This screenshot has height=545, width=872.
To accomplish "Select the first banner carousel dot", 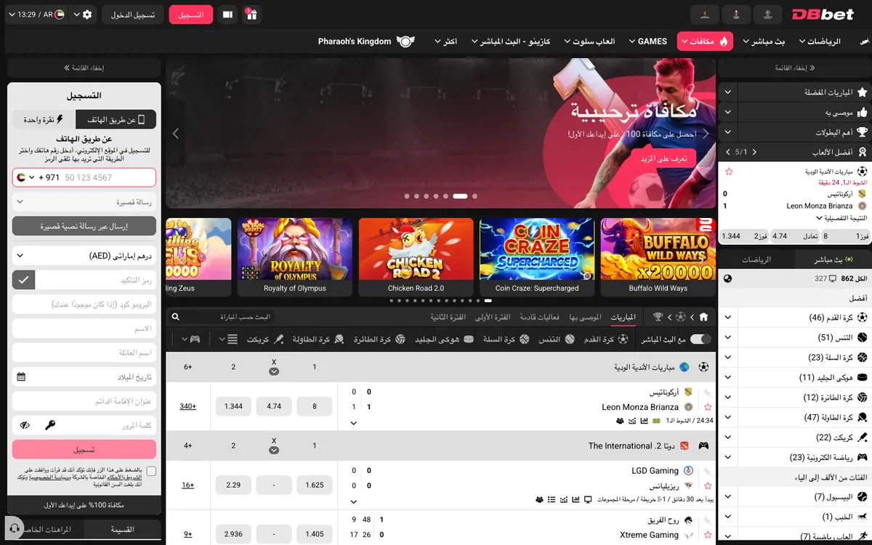I will (407, 196).
